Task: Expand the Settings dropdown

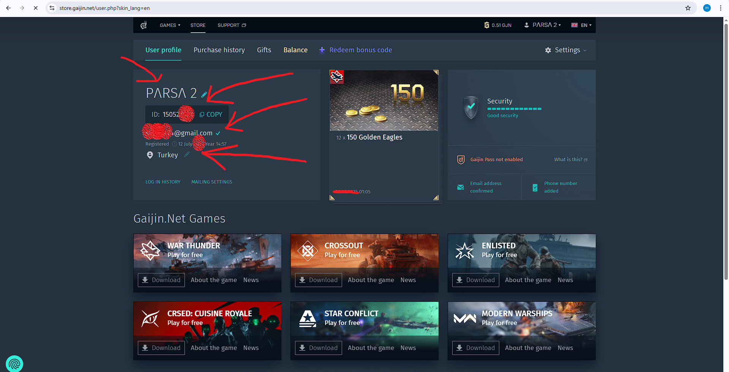Action: (x=566, y=50)
